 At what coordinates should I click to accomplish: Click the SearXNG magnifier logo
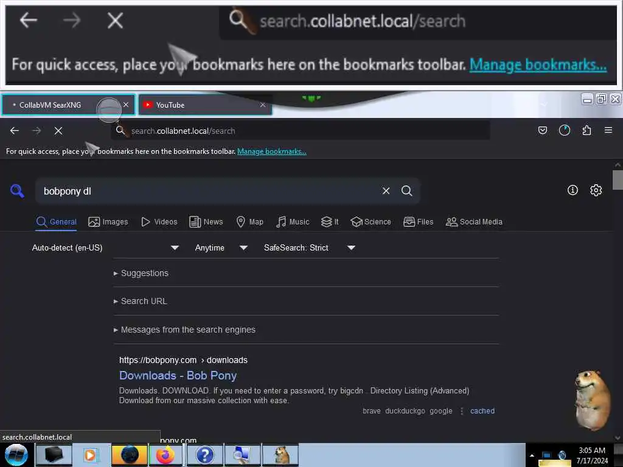(x=17, y=191)
